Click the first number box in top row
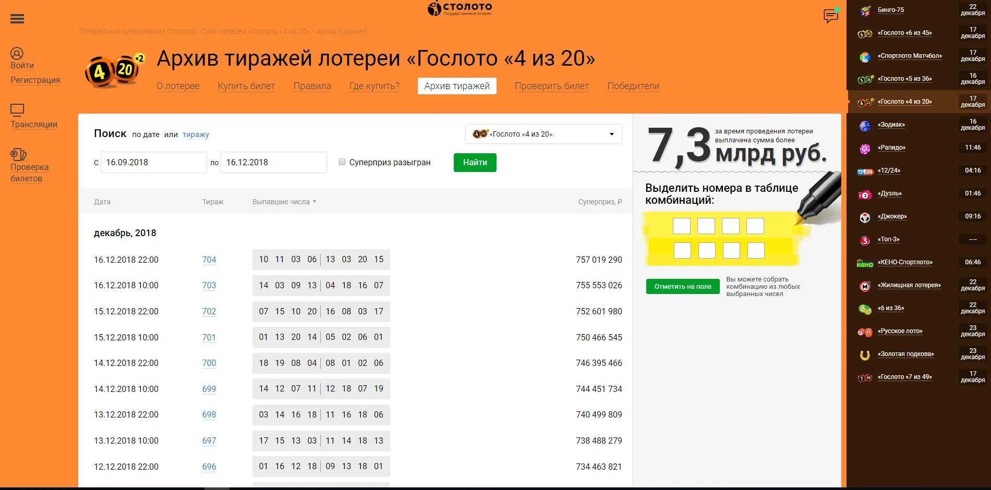The width and height of the screenshot is (991, 490). (x=682, y=226)
